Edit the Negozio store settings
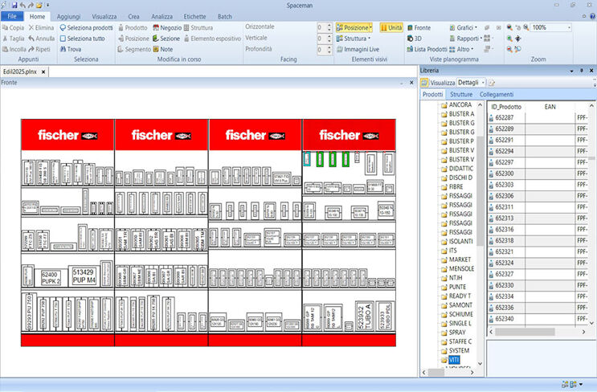The width and height of the screenshot is (597, 392). click(167, 27)
